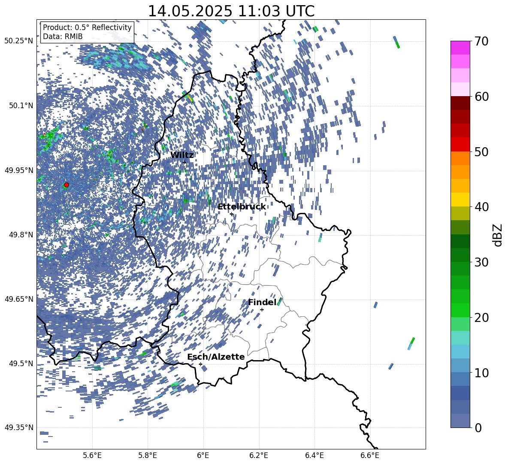This screenshot has width=508, height=464.
Task: Click the Findel location cross marker
Action: tap(262, 310)
